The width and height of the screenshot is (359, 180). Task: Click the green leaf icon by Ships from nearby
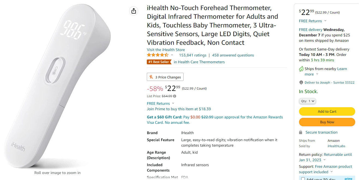301,69
